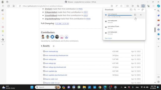Customize sidebar with plus icon

(158, 46)
